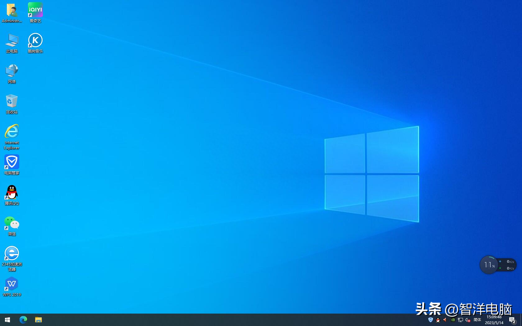Image resolution: width=522 pixels, height=326 pixels.
Task: Select the Recycle Bin (回收站) icon
Action: 12,104
